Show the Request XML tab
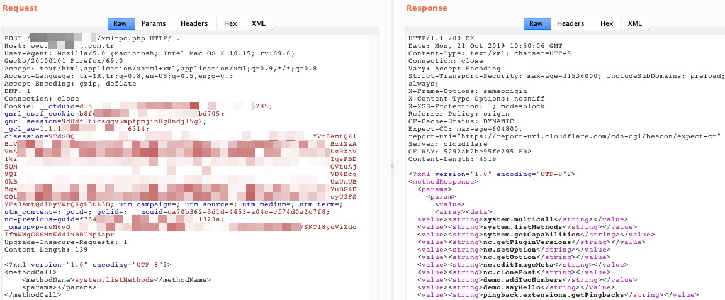The image size is (725, 300). pyautogui.click(x=258, y=23)
